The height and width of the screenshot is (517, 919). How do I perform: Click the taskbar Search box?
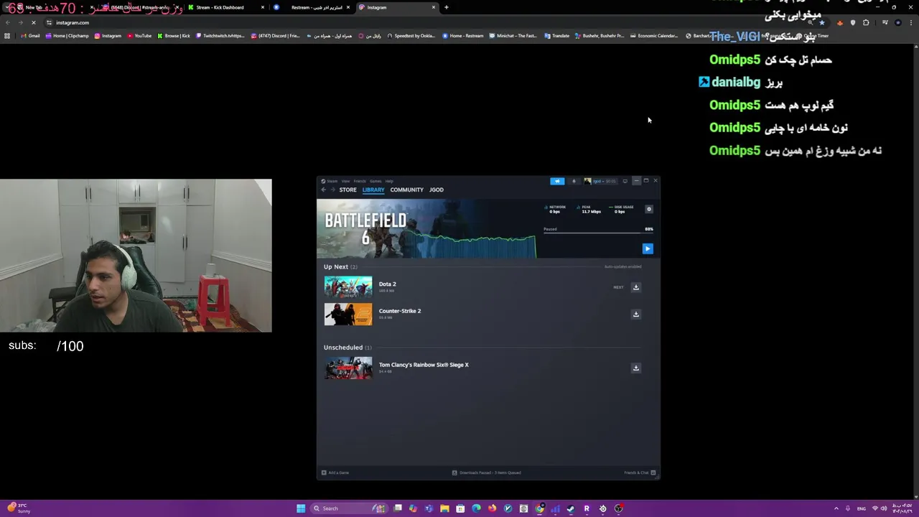(350, 508)
